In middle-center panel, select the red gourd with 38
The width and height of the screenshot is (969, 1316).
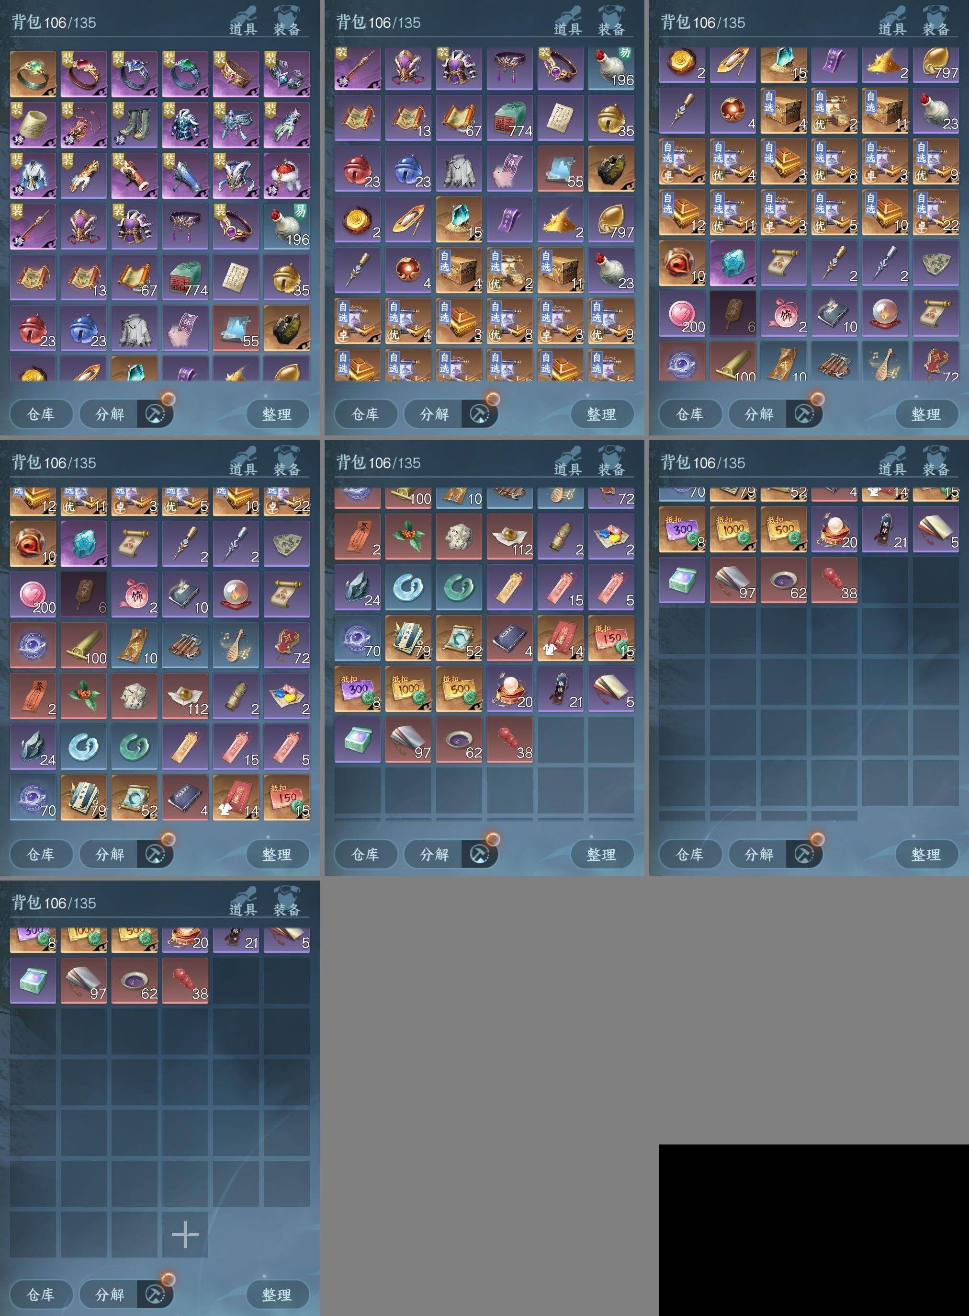coord(510,740)
